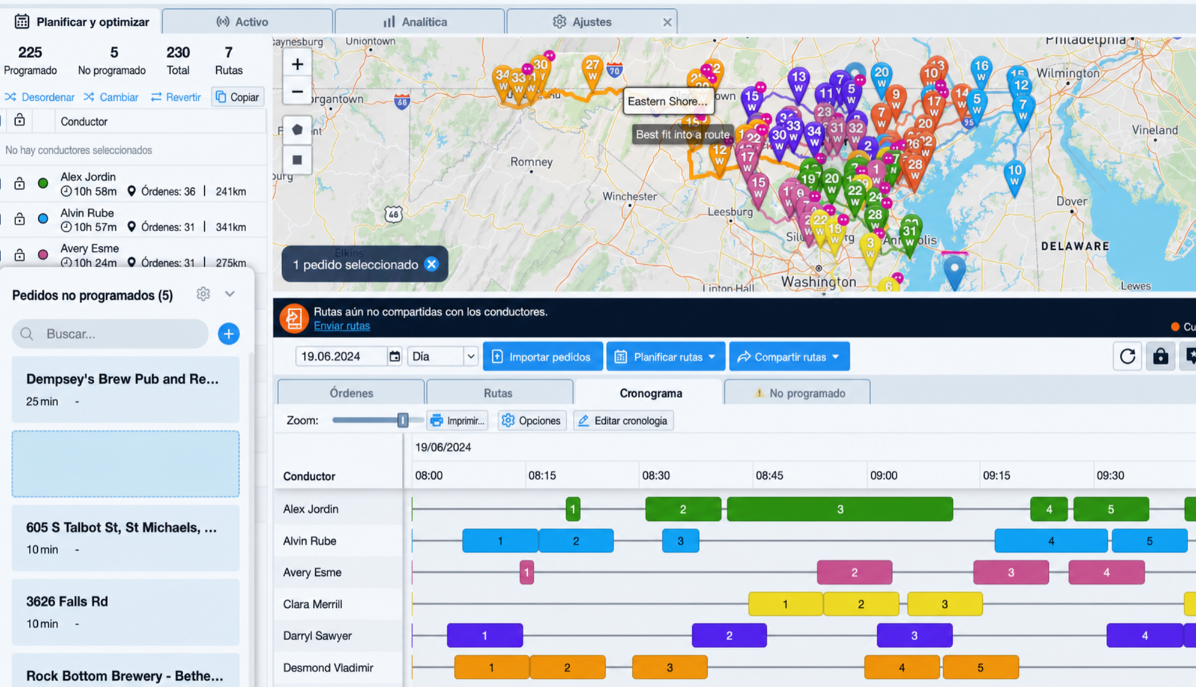
Task: Click Avery Esme's pink route color dot
Action: point(43,255)
